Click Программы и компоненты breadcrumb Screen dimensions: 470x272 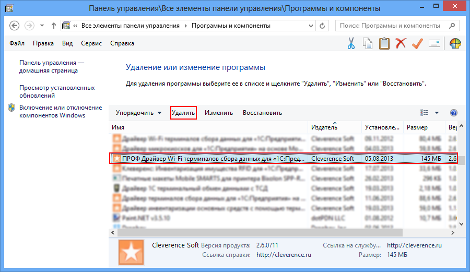(x=231, y=26)
